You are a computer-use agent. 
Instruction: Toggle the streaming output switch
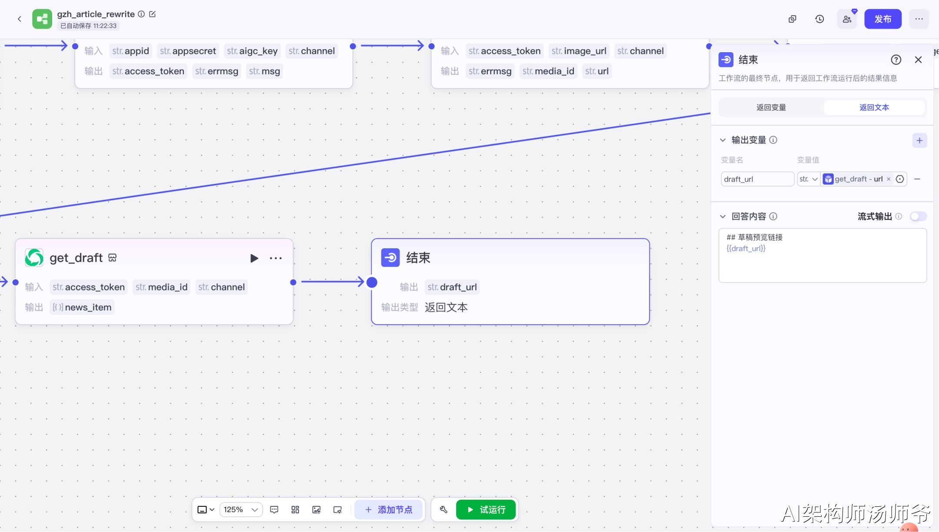918,217
